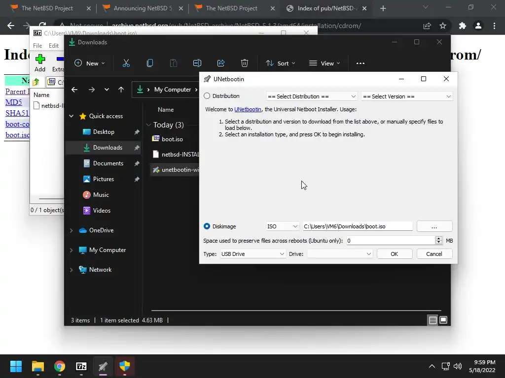505x378 pixels.
Task: Select the Distribution radio button
Action: 207,96
